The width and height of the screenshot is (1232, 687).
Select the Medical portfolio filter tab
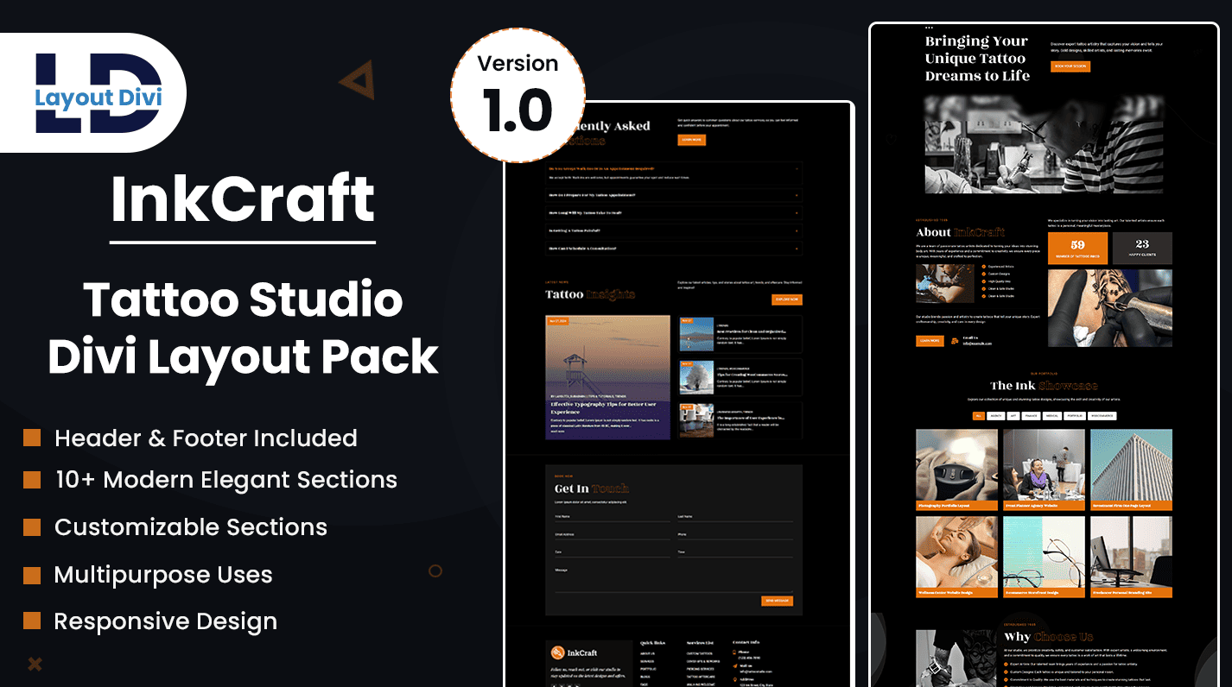point(1051,416)
